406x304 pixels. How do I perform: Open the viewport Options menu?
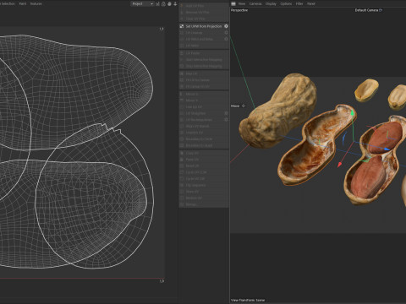point(286,4)
